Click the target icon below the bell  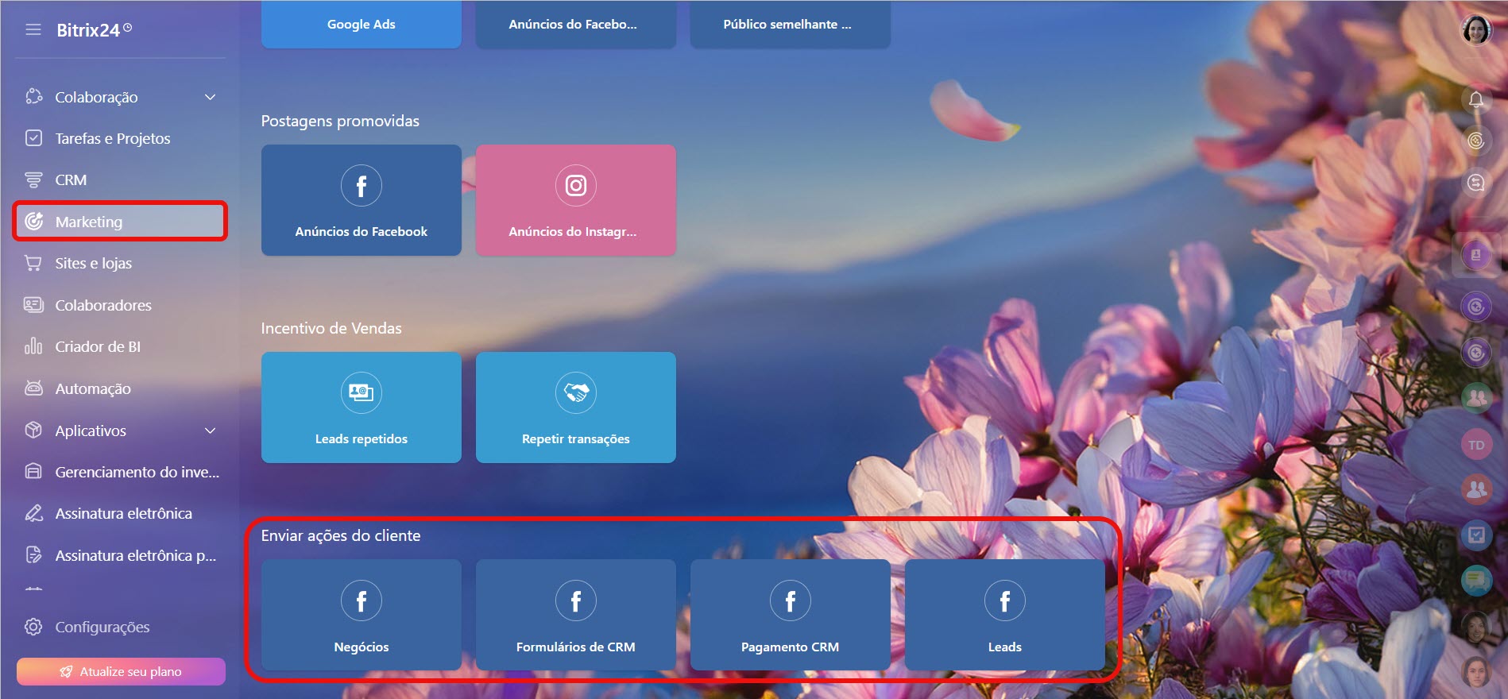1476,141
